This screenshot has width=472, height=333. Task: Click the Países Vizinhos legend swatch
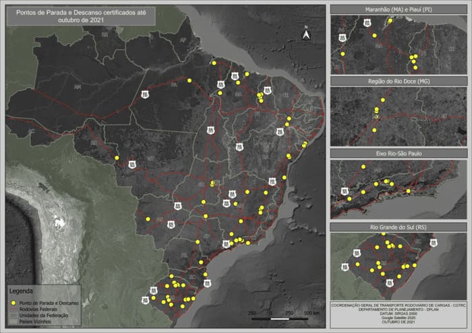tap(13, 321)
